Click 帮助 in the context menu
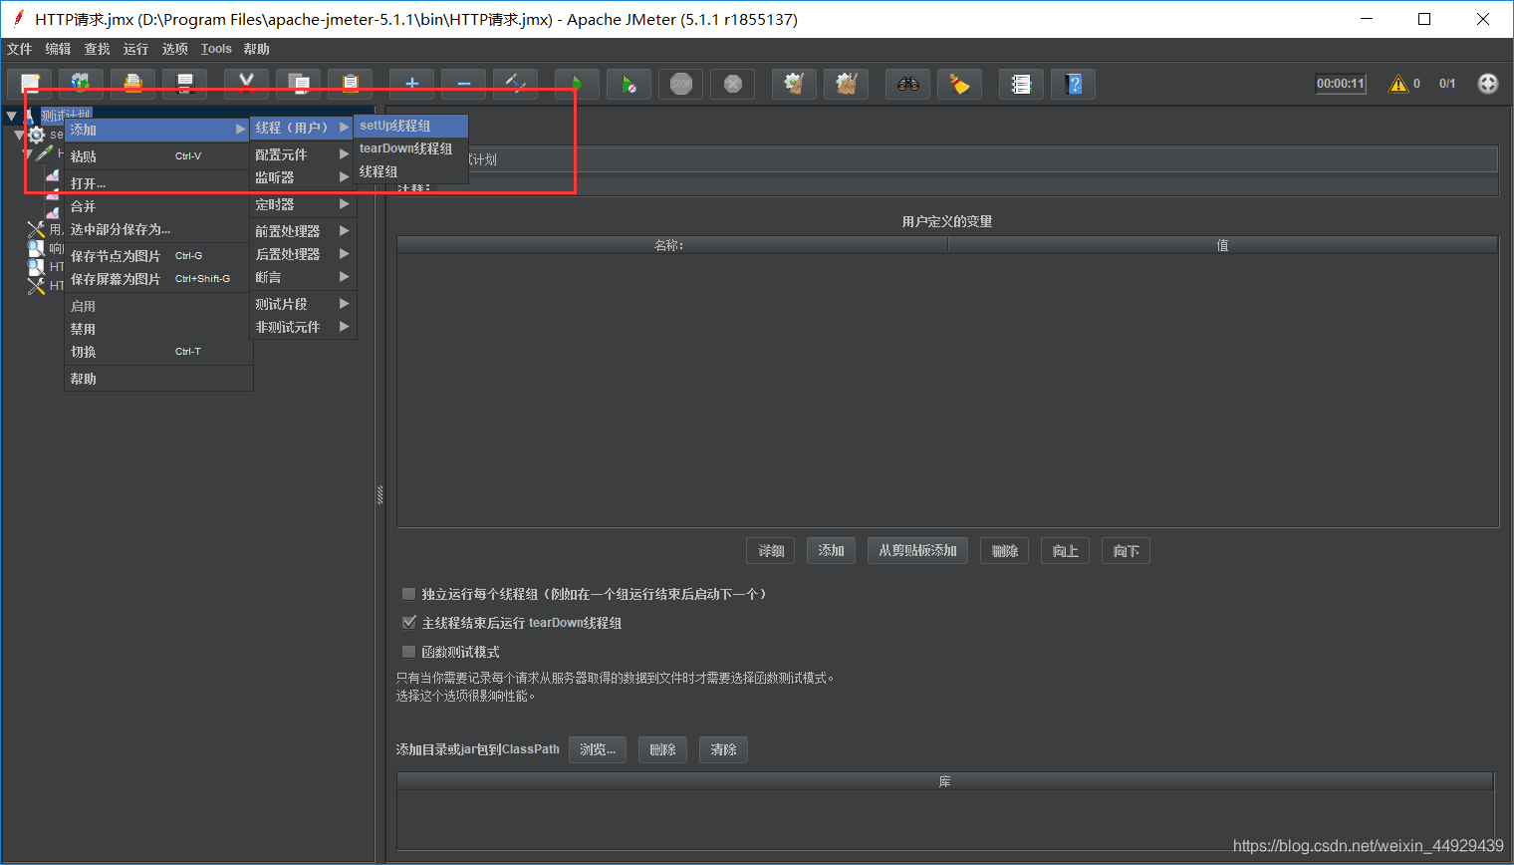 point(157,379)
